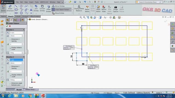This screenshot has width=175, height=98.
Task: Click the Zoom to Fit icon
Action: (x=81, y=17)
